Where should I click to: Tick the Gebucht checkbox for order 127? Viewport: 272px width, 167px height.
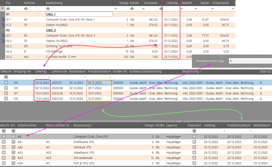tap(6, 93)
